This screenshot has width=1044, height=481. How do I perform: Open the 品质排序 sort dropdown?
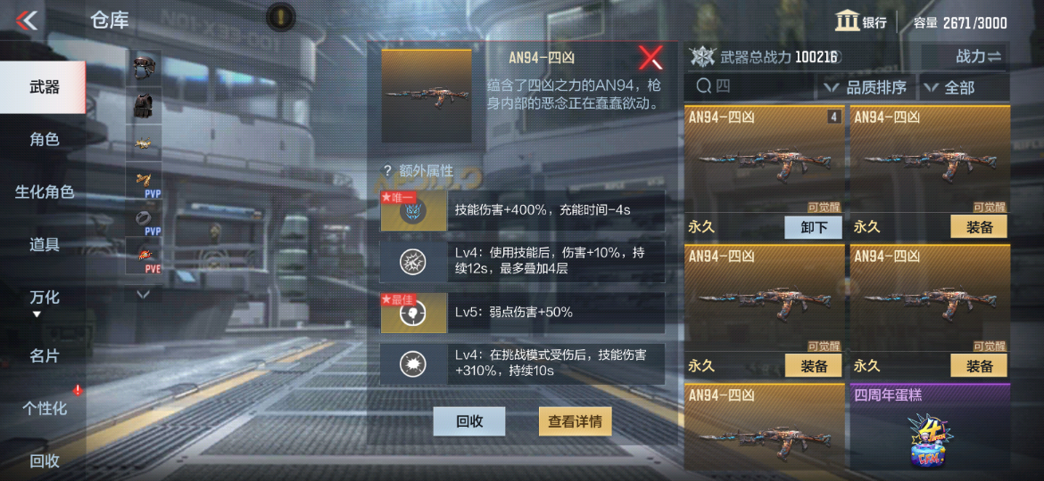(x=866, y=87)
